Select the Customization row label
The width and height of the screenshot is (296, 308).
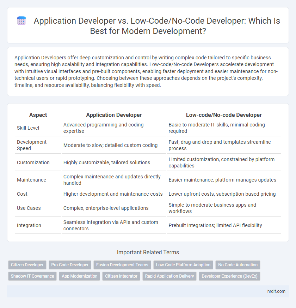pos(33,162)
